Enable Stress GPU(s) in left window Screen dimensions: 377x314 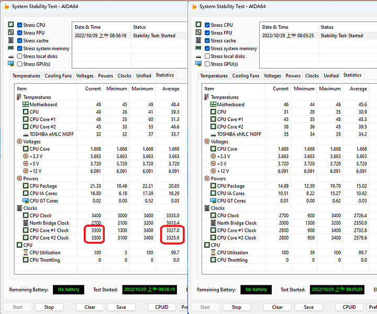(20, 64)
